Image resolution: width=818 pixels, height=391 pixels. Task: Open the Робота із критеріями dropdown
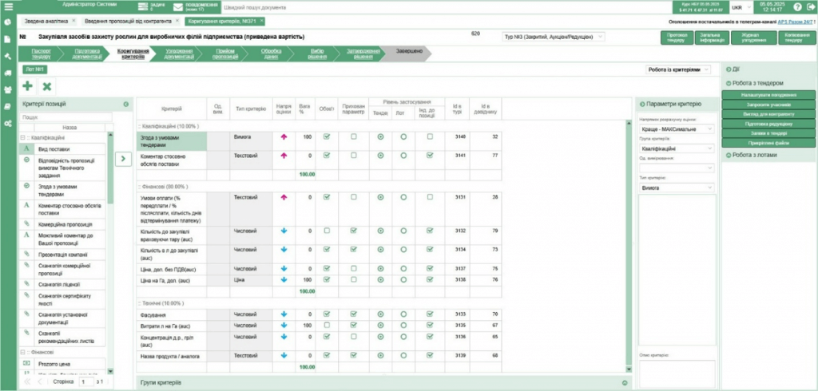(678, 69)
